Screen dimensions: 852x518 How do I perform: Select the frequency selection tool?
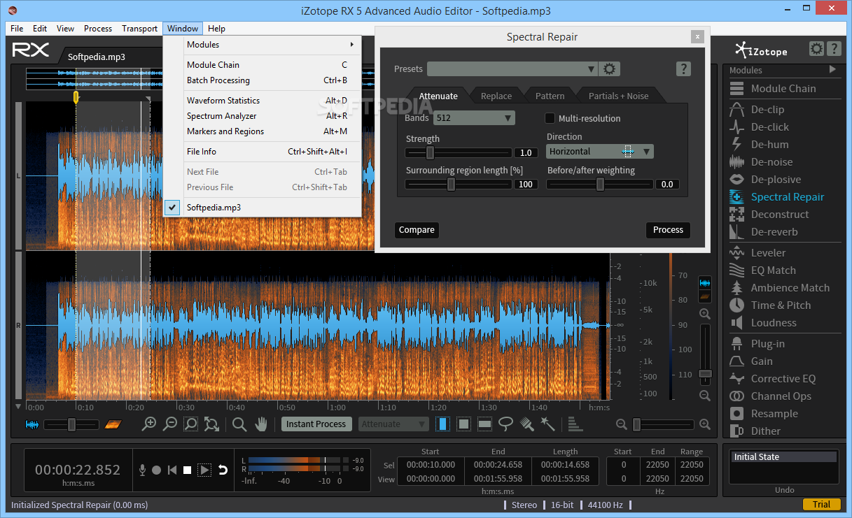(484, 424)
